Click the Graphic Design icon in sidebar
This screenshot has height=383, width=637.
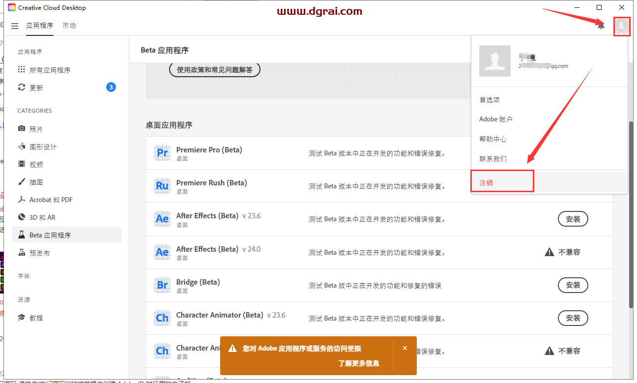coord(22,146)
